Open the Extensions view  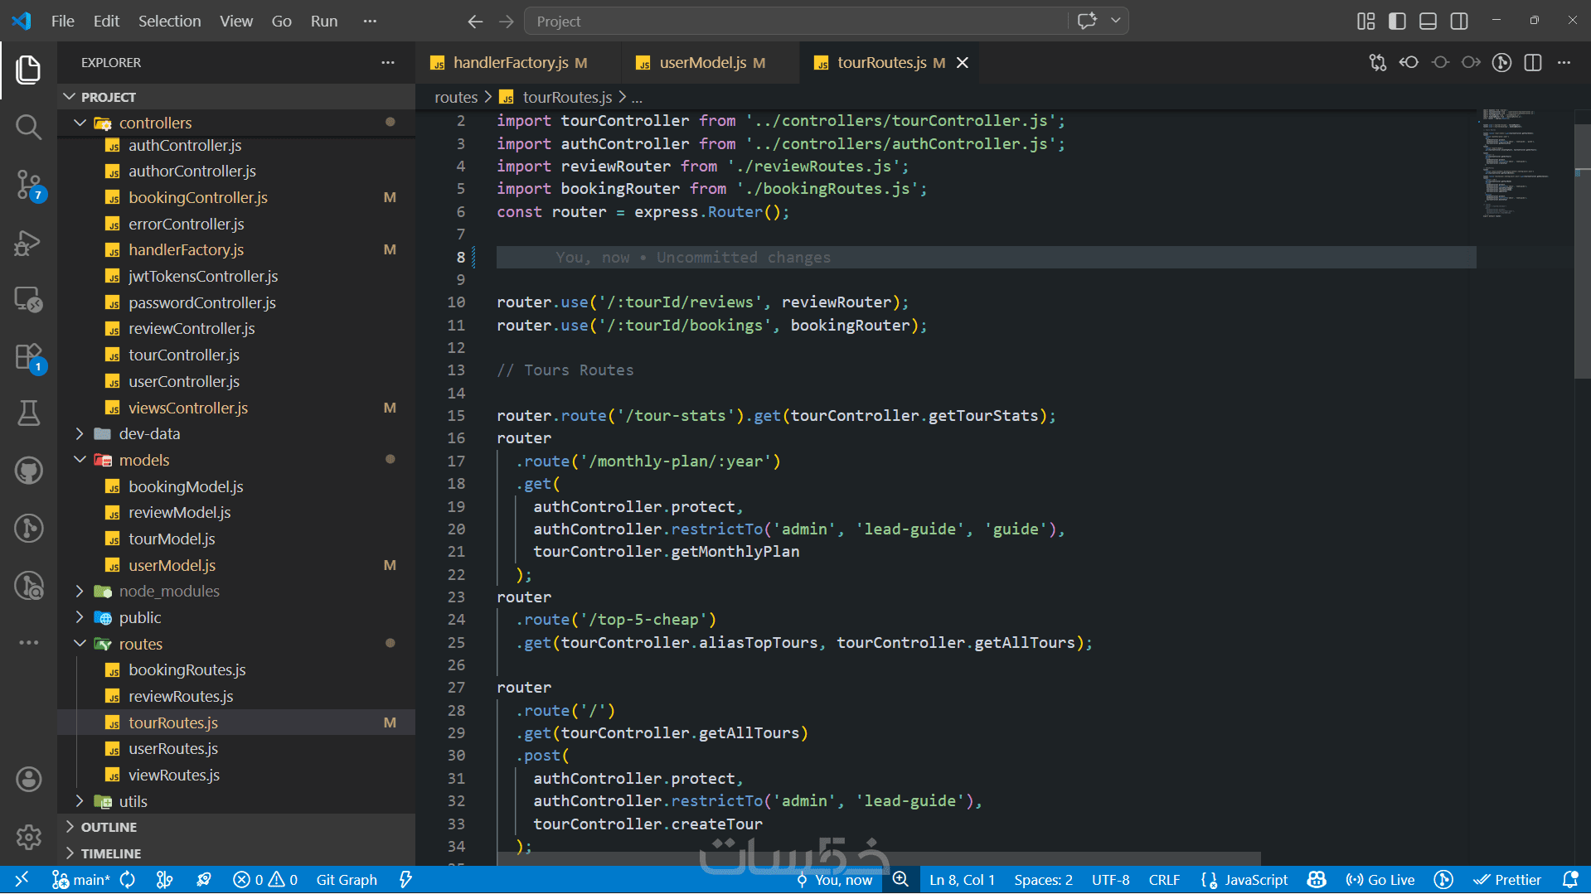pyautogui.click(x=28, y=357)
